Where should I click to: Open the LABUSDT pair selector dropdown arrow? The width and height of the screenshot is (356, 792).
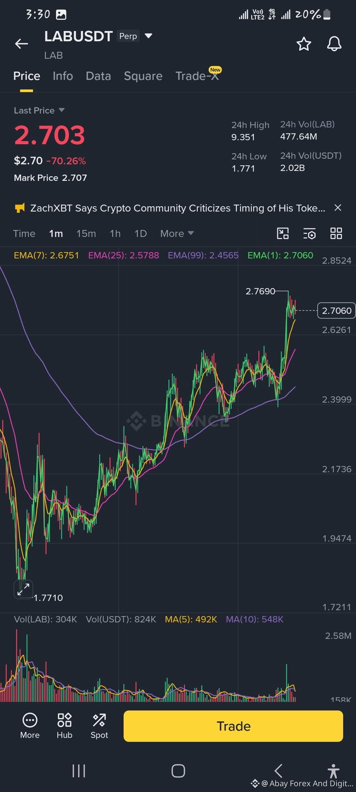pyautogui.click(x=149, y=36)
